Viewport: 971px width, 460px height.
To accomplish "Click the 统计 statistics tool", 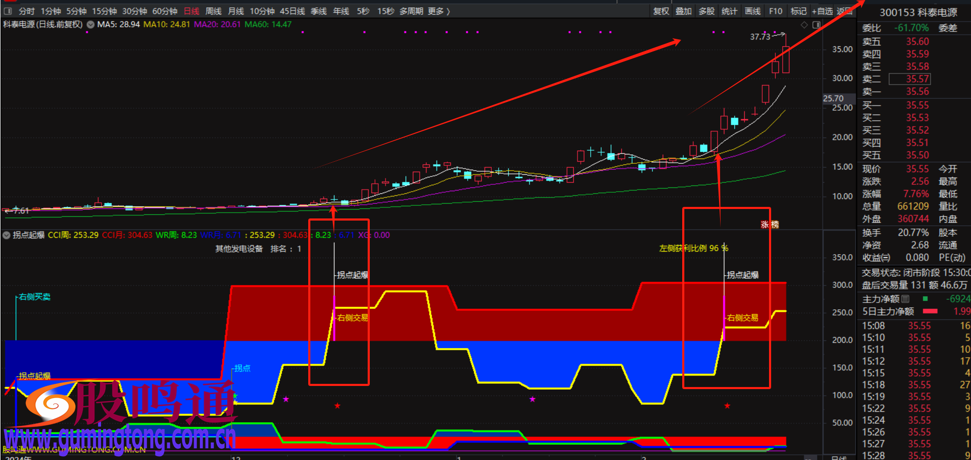I will 730,11.
